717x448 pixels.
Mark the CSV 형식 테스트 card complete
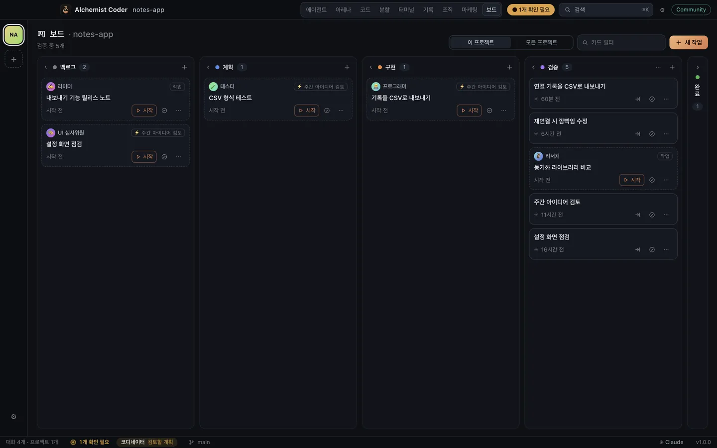coord(327,111)
